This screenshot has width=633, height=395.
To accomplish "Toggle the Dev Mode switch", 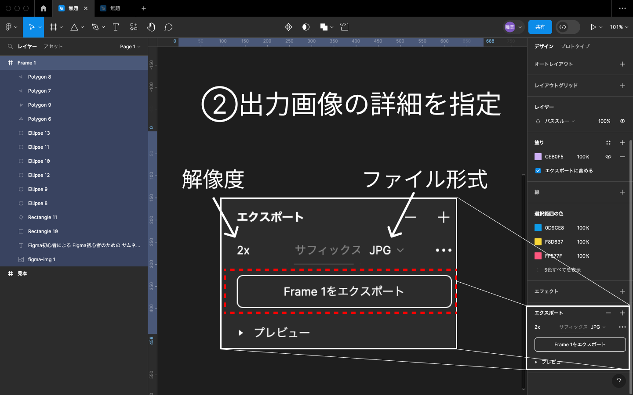I will [568, 27].
